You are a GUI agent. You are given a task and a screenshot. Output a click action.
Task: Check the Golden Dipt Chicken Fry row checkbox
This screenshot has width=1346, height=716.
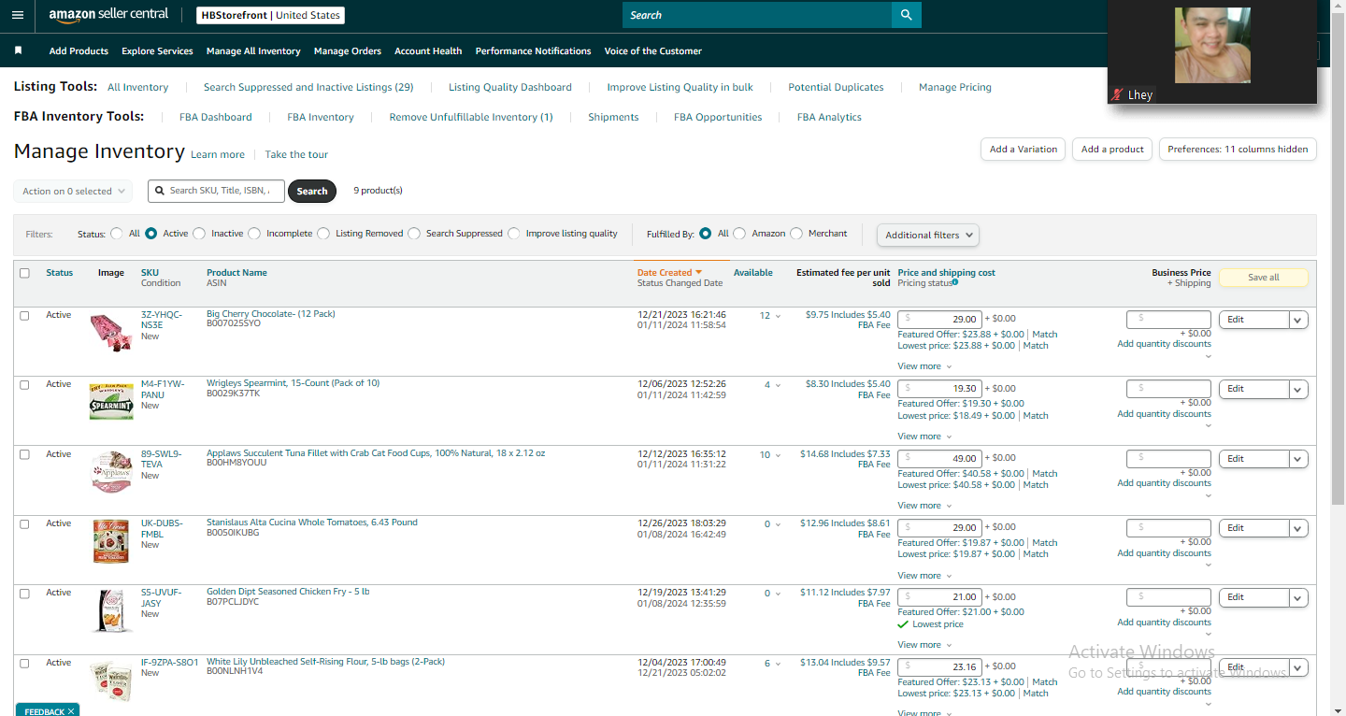click(24, 593)
